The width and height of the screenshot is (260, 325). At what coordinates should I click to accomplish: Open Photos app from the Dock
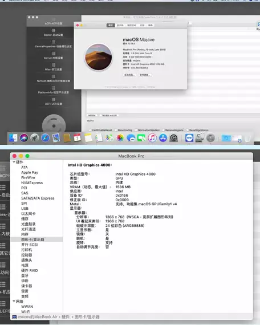pyautogui.click(x=120, y=138)
